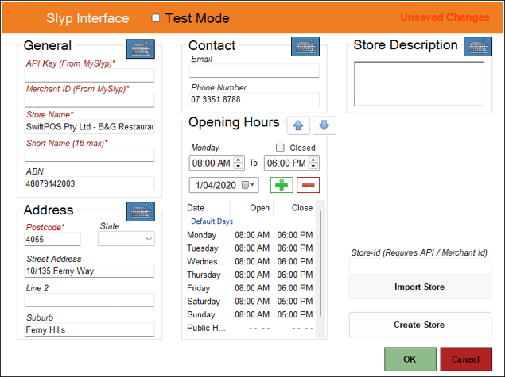The width and height of the screenshot is (505, 377).
Task: Add opening hours with green plus button
Action: click(282, 185)
